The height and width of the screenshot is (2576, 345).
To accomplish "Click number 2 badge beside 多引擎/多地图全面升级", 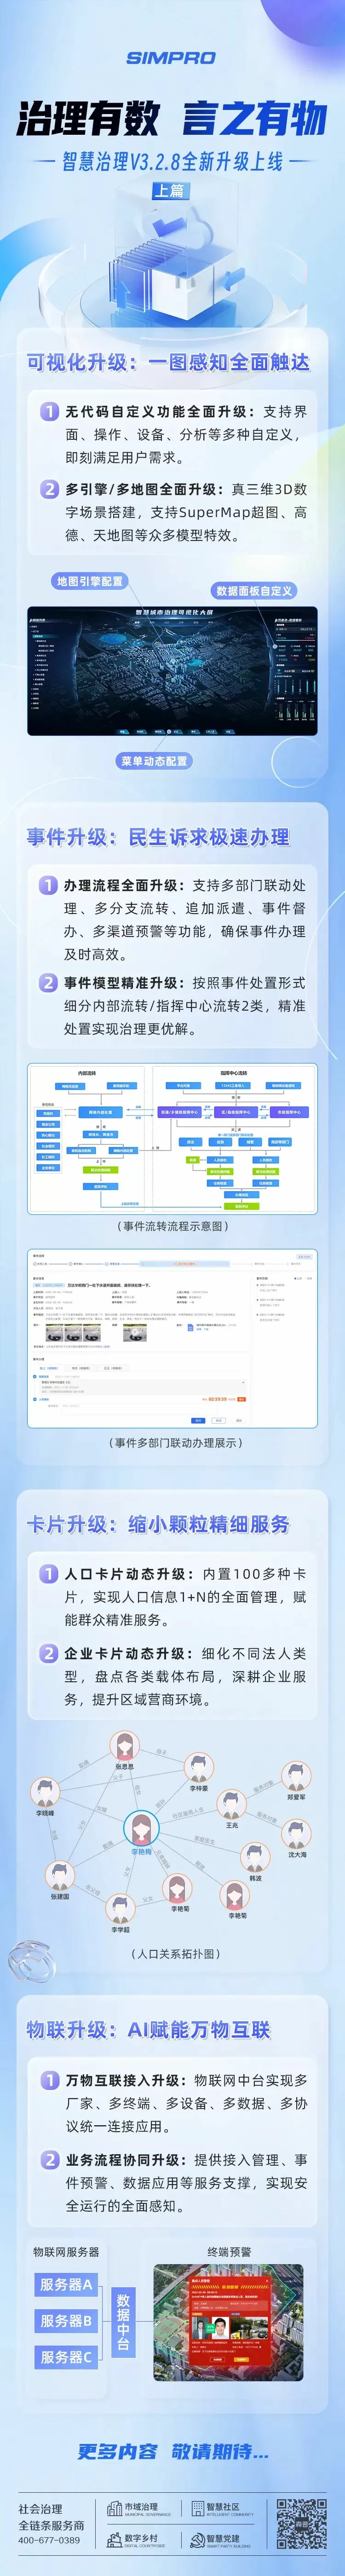I will click(49, 489).
